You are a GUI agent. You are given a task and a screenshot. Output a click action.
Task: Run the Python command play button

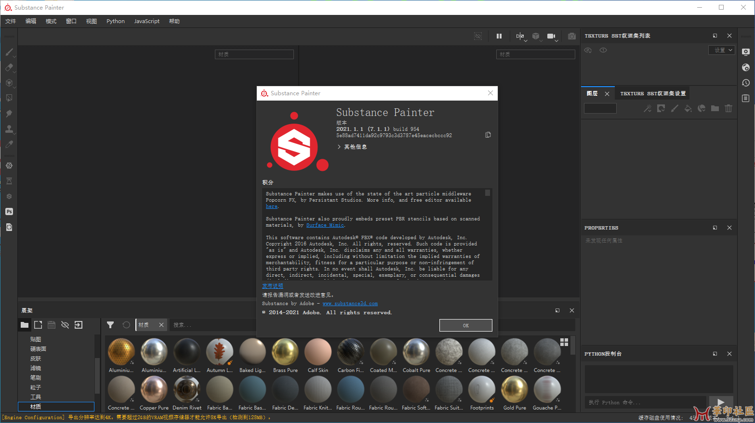[721, 402]
